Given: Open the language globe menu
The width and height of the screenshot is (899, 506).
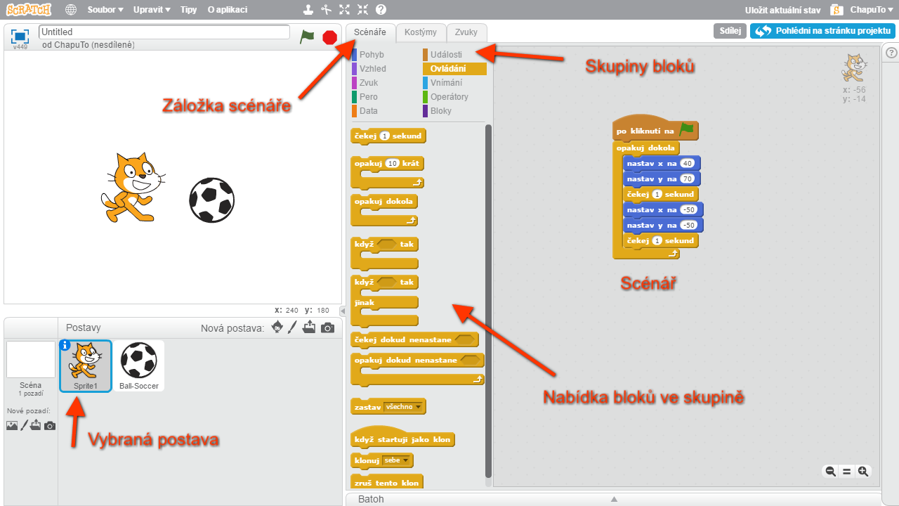Looking at the screenshot, I should [x=71, y=10].
